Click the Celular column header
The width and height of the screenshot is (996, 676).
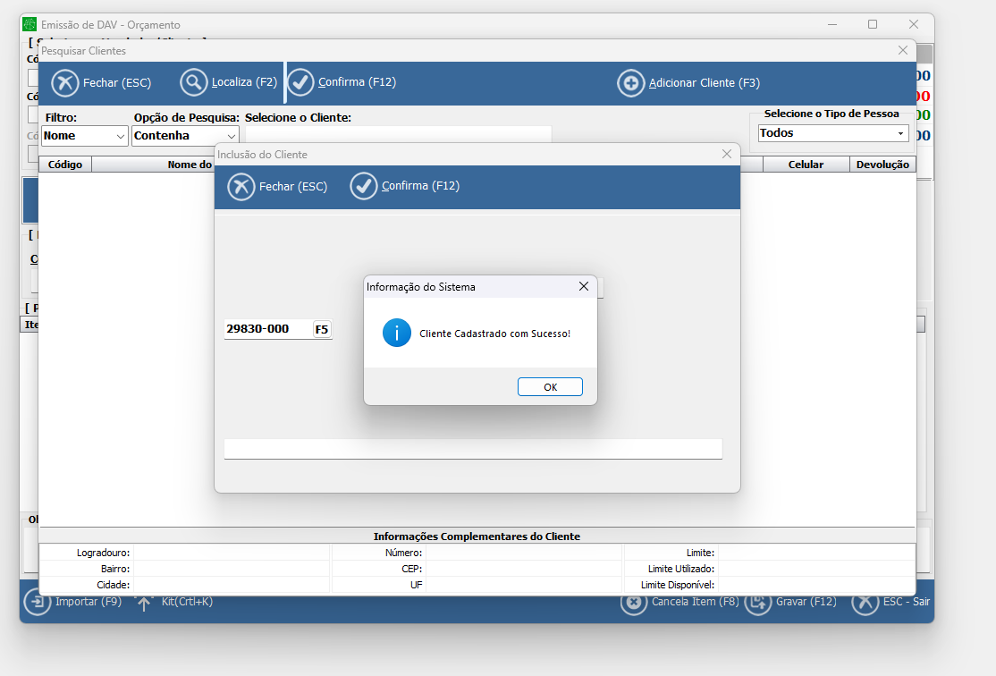pos(806,165)
